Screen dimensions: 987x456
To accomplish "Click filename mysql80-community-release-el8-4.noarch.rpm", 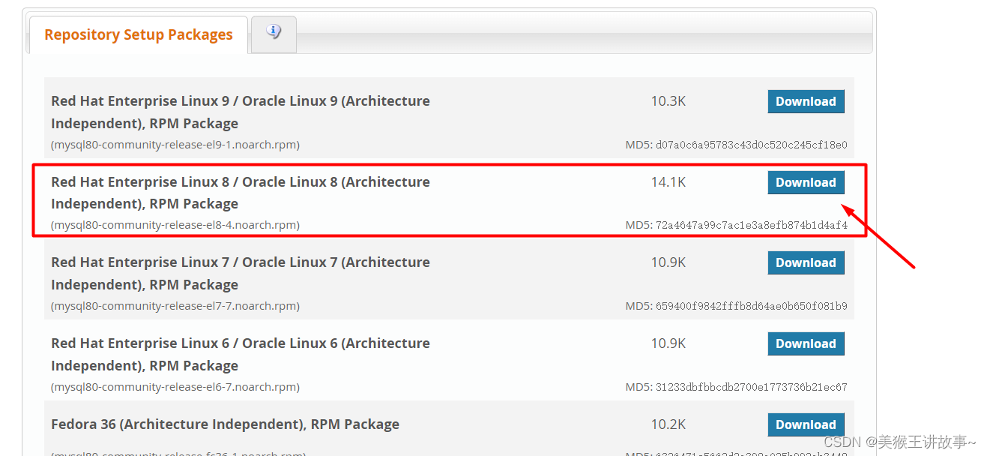I will (x=175, y=225).
